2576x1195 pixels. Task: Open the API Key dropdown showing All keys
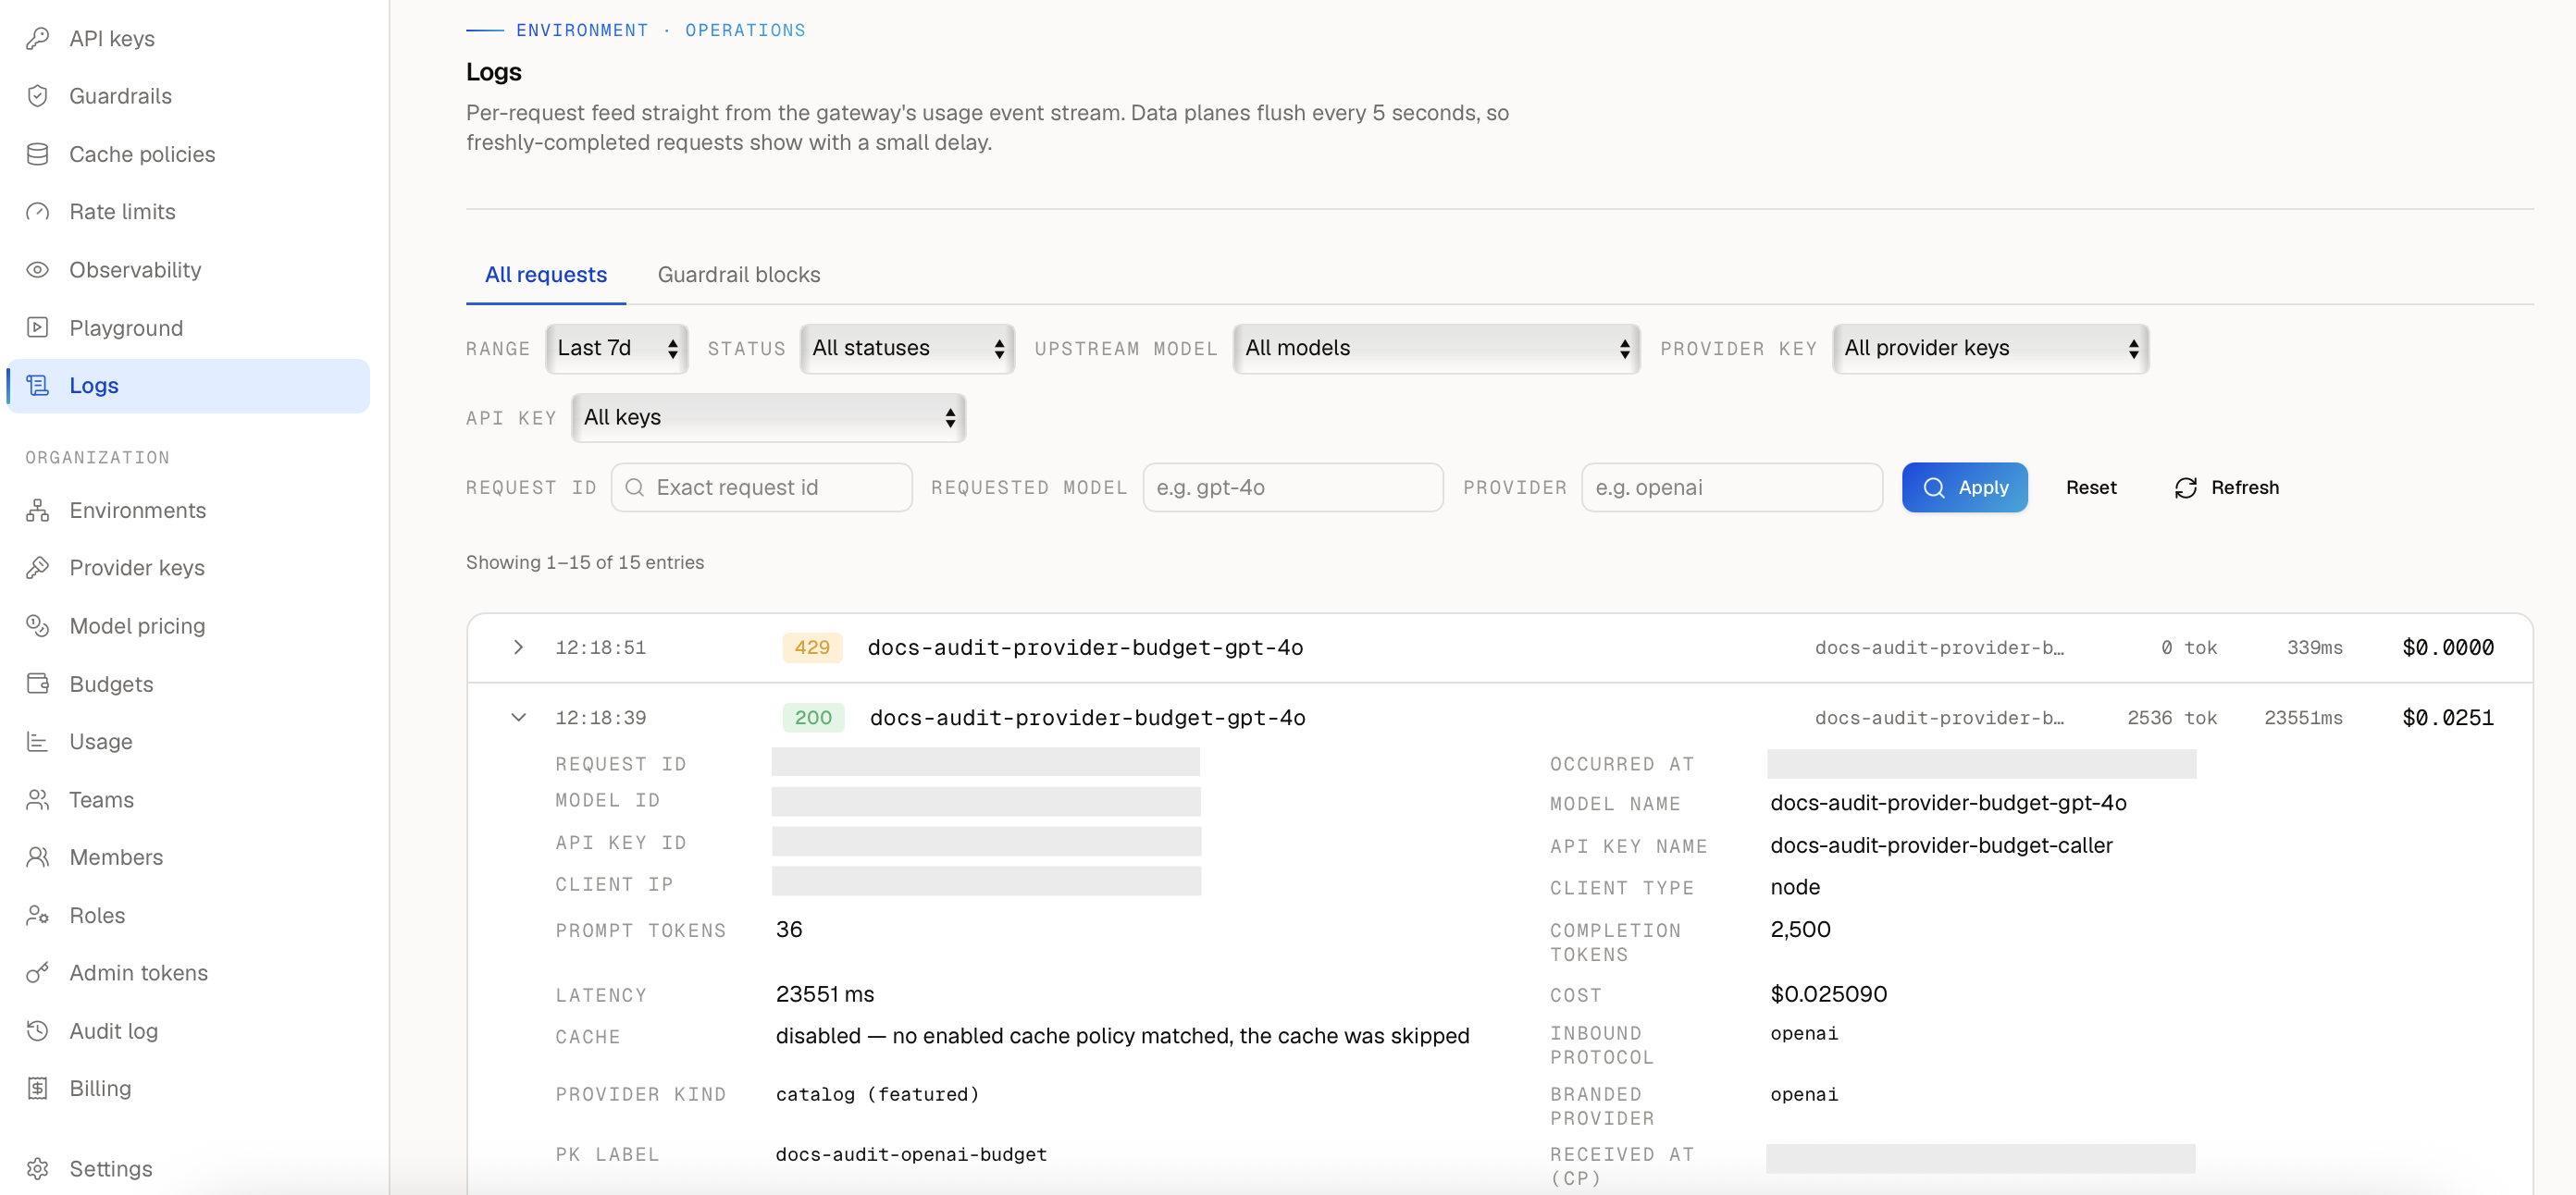[x=768, y=417]
